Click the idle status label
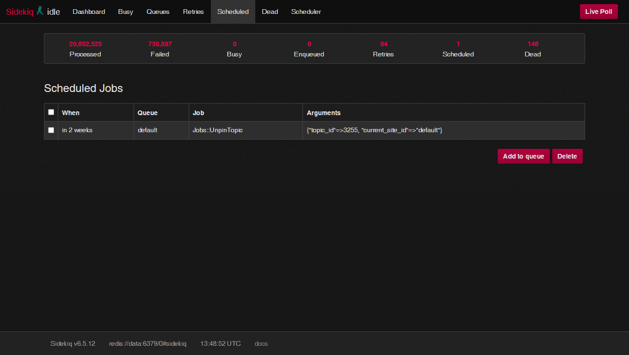The height and width of the screenshot is (355, 629). click(54, 12)
